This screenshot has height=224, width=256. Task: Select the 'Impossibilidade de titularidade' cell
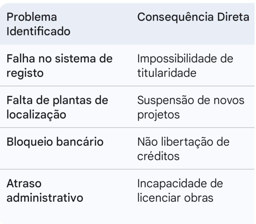[185, 66]
